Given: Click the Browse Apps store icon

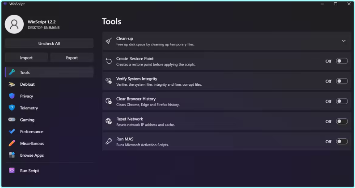Looking at the screenshot, I should coord(12,155).
